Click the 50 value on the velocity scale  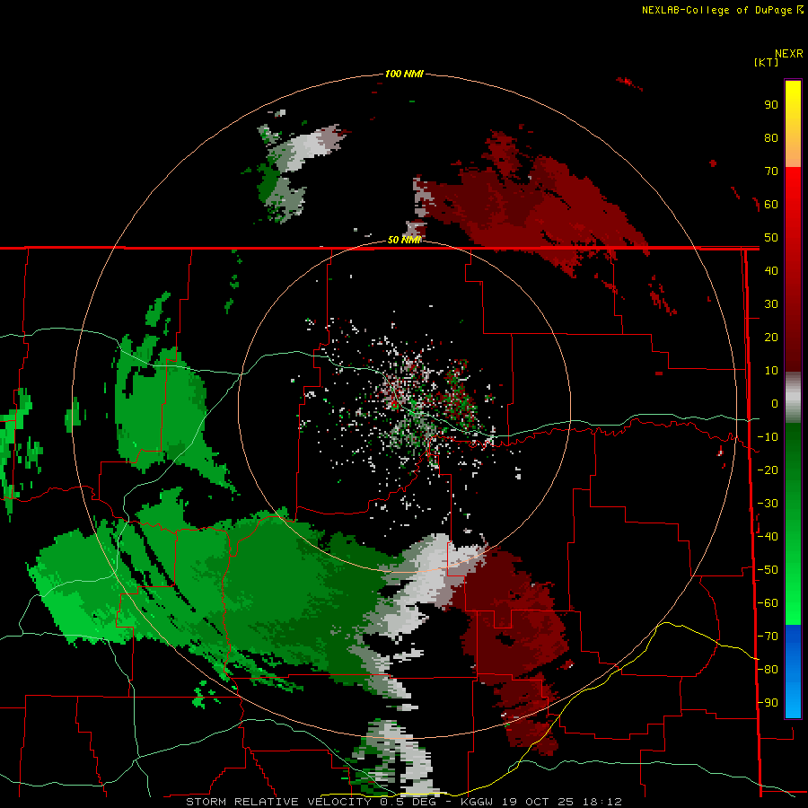pos(771,238)
